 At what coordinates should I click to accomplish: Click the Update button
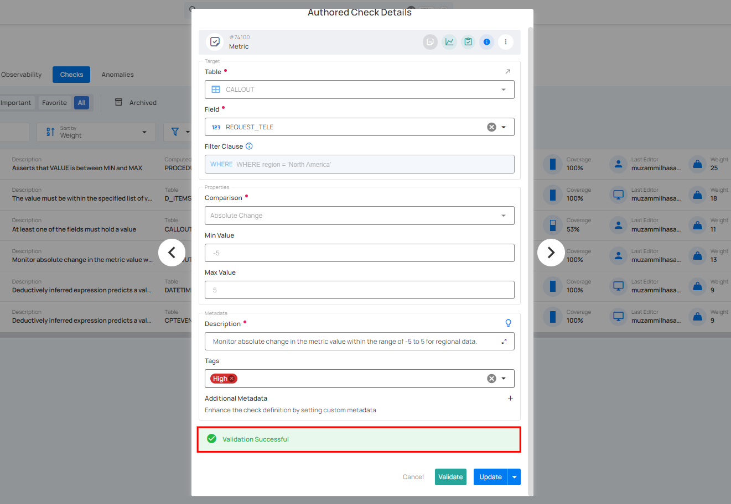pos(490,477)
